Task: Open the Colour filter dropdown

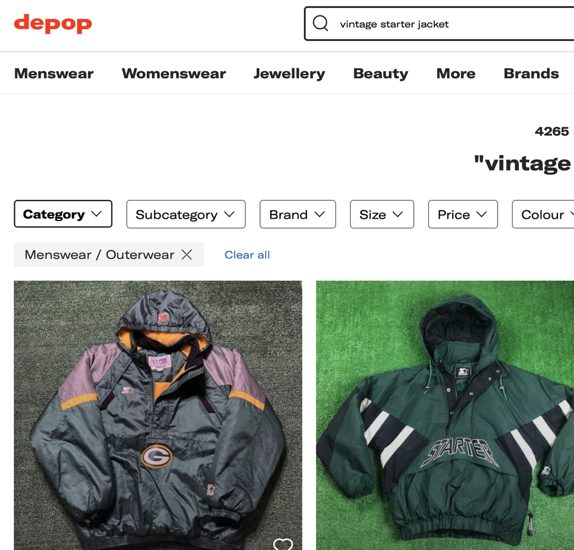Action: click(x=543, y=214)
